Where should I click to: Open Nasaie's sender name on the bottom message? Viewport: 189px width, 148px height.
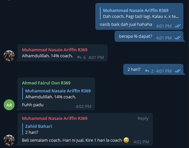pos(55,118)
